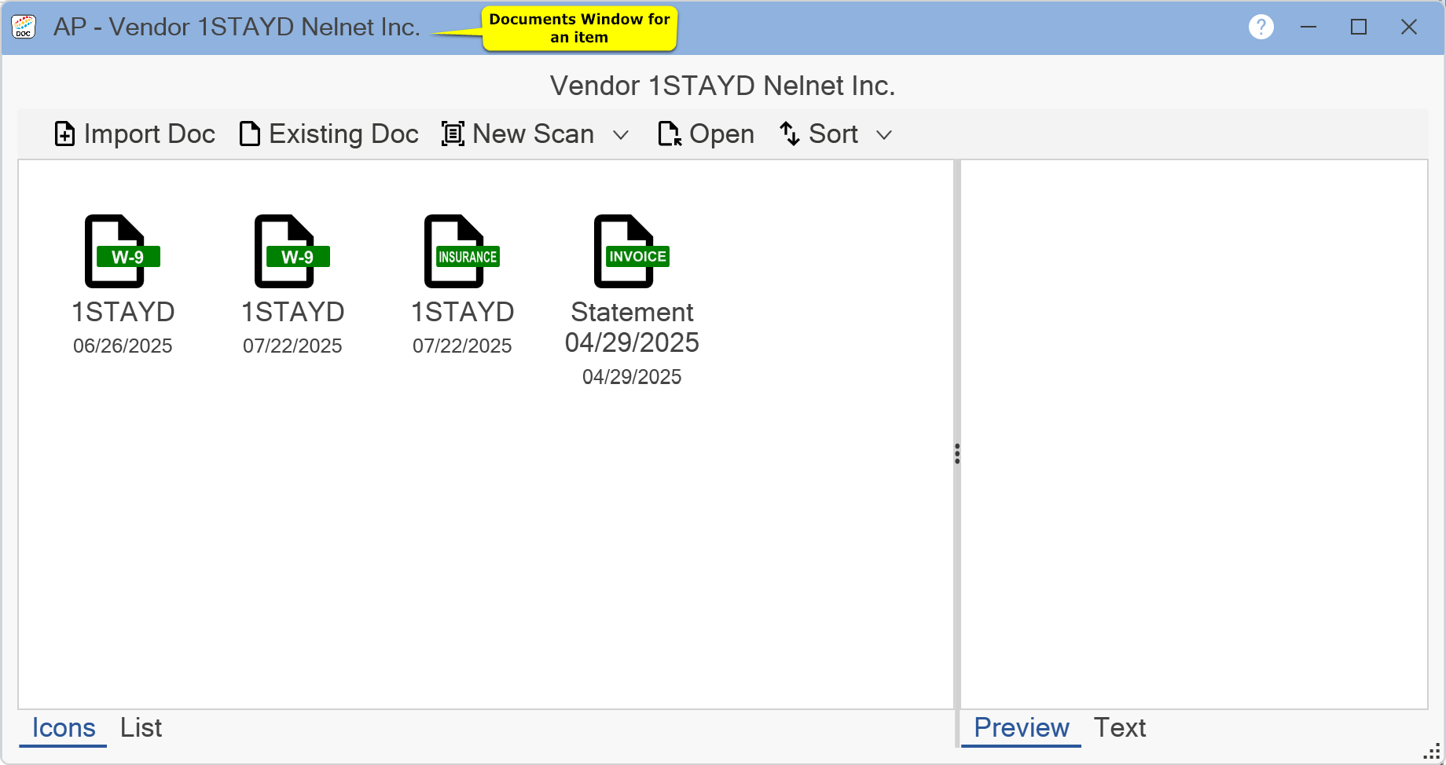Click the app icon in title bar

click(x=24, y=27)
